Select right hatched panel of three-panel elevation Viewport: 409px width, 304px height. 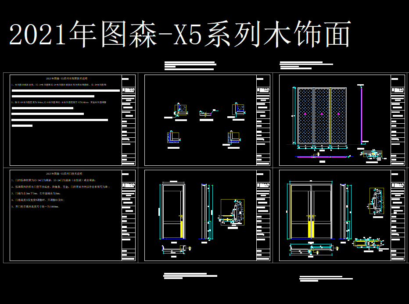338,115
